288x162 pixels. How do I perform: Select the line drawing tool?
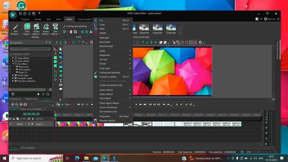coord(61,63)
